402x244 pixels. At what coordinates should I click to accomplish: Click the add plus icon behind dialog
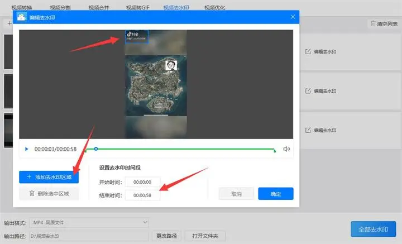(x=9, y=23)
